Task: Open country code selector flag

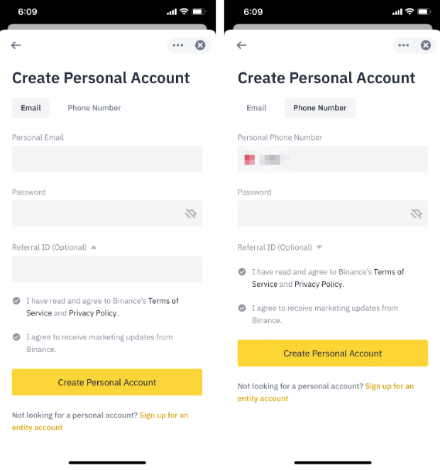Action: [x=250, y=160]
